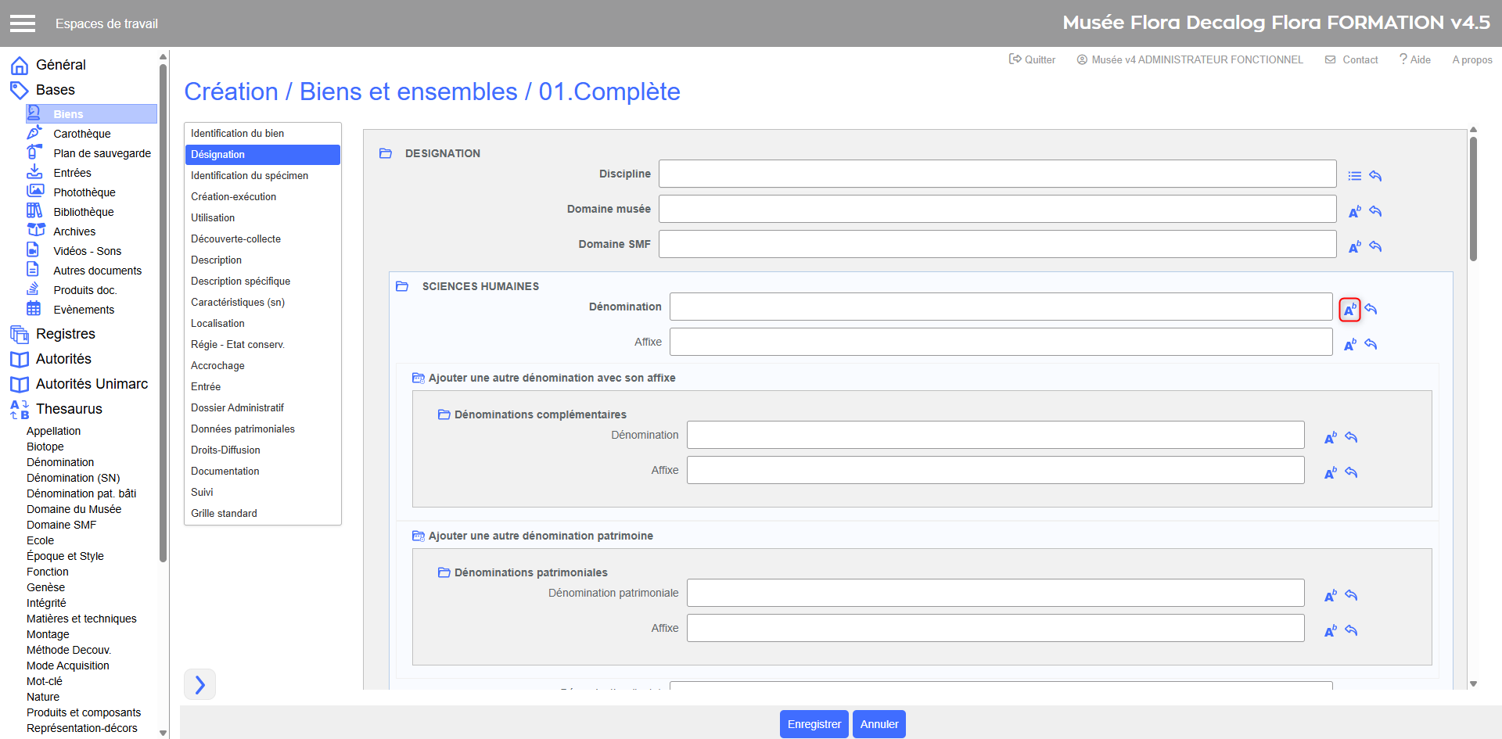Open thesaurus lookup for Domaine musée
The image size is (1502, 739).
1354,211
